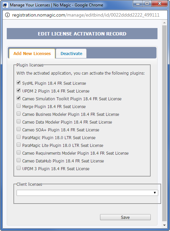
Task: Uncheck Cameo Simulation Toolkit Plugin checkbox
Action: pos(19,98)
